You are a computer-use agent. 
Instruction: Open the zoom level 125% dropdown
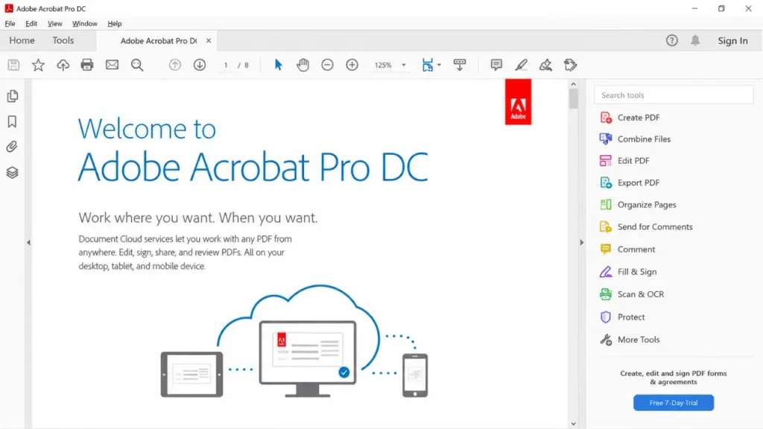pos(390,65)
